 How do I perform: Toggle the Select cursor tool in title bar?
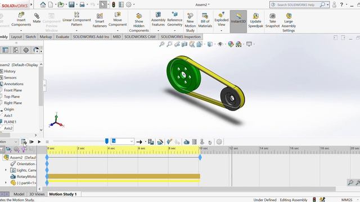tap(103, 4)
